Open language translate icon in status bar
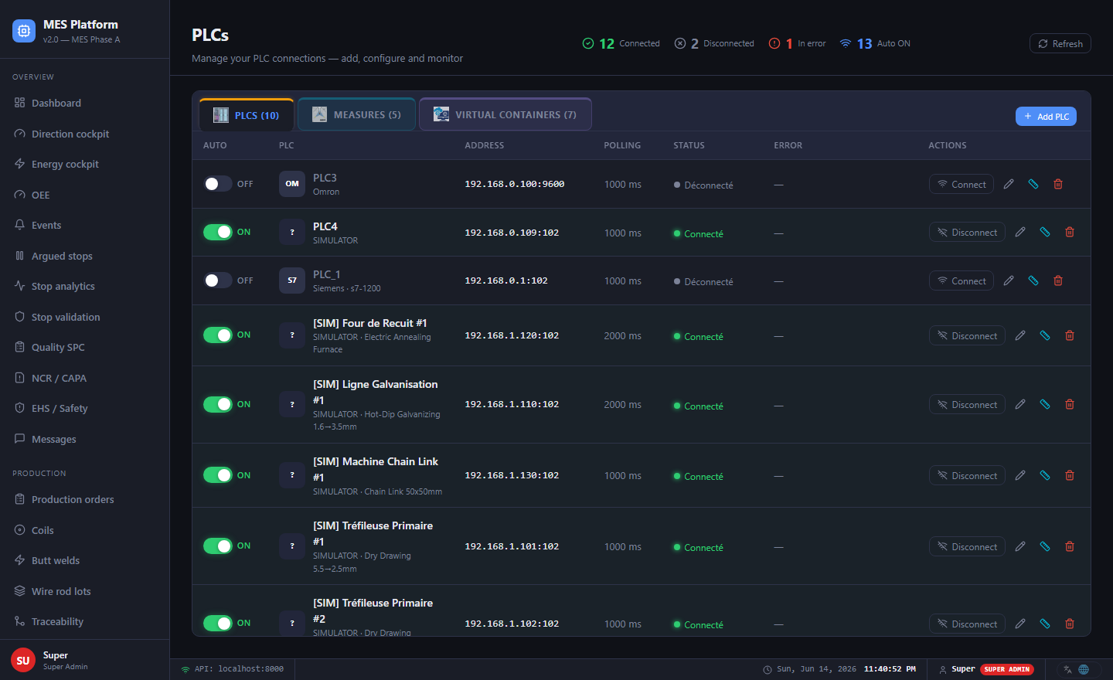Image resolution: width=1113 pixels, height=680 pixels. click(1067, 669)
